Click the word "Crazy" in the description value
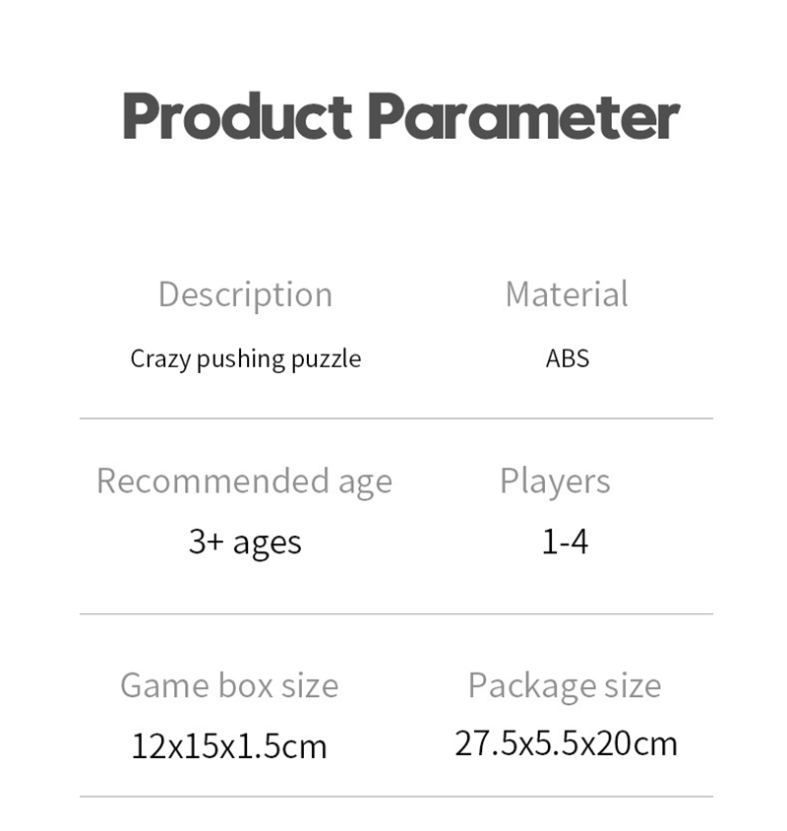Viewport: 787px width, 831px height. [x=159, y=358]
